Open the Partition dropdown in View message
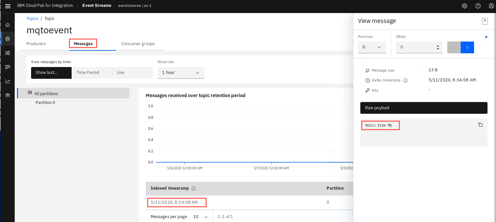The image size is (496, 222). (372, 47)
